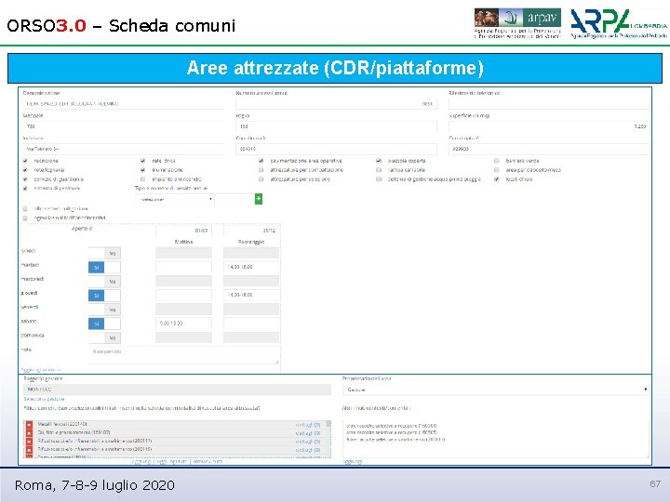670x502 pixels.
Task: Remove the Oli, filtri e grassi row via red X
Action: click(x=29, y=433)
